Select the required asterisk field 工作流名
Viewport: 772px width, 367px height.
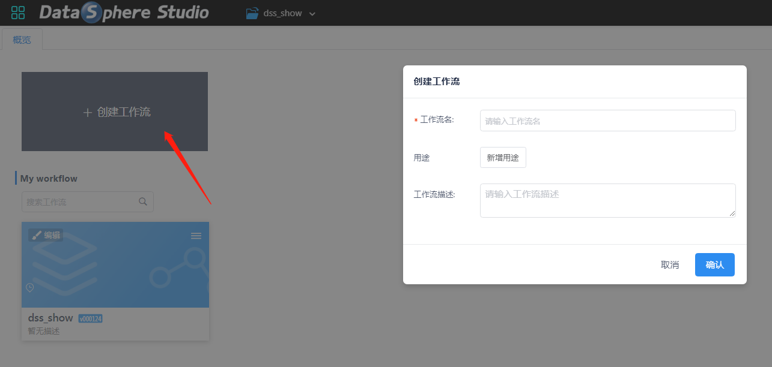(x=439, y=119)
